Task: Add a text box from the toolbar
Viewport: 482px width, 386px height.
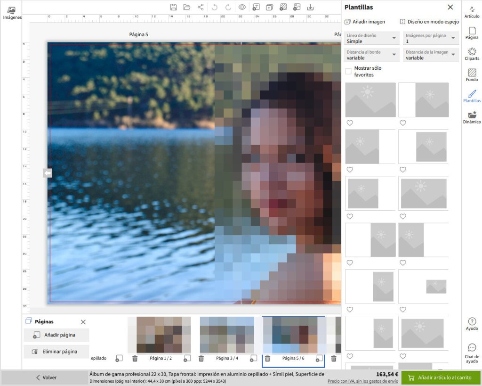Action: click(x=256, y=7)
